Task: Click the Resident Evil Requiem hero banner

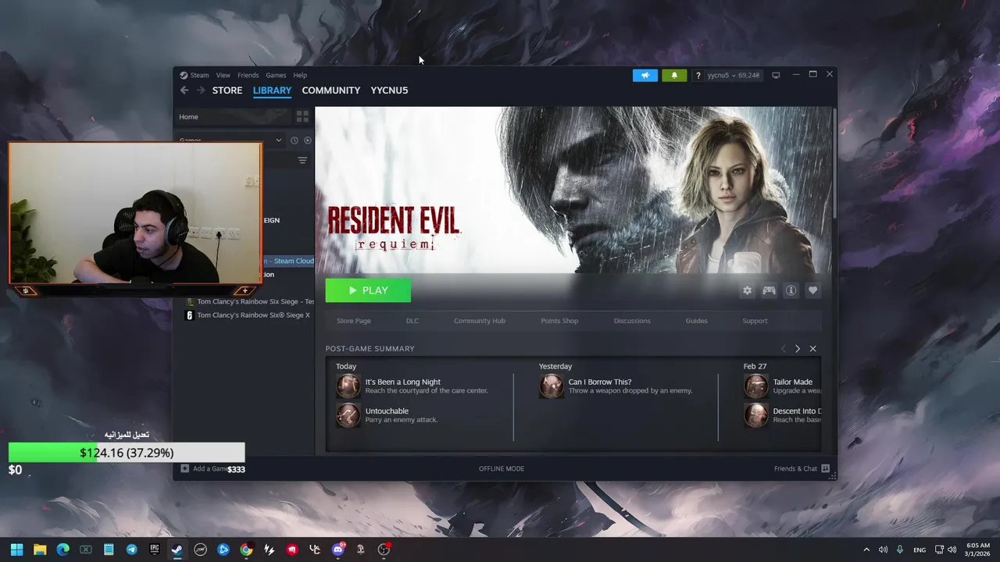Action: [574, 190]
